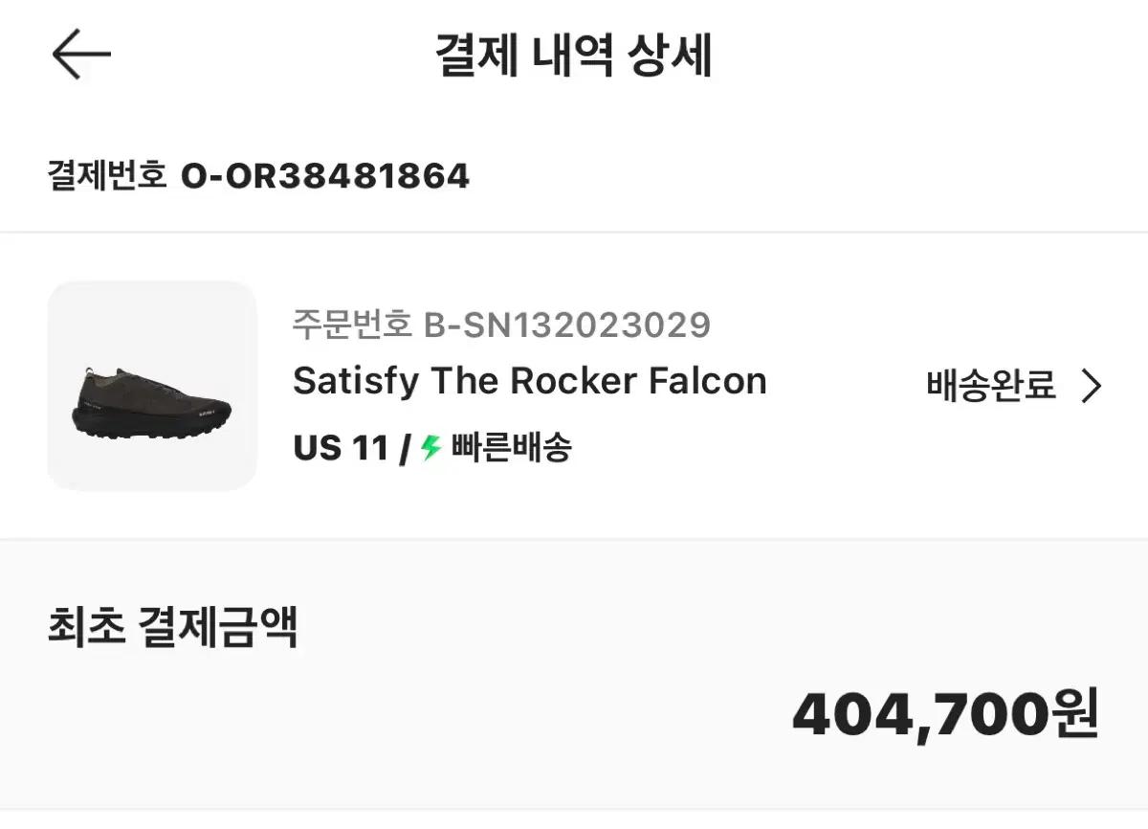Open delivery details via the right-facing arrow
1148x829 pixels.
tap(1091, 387)
